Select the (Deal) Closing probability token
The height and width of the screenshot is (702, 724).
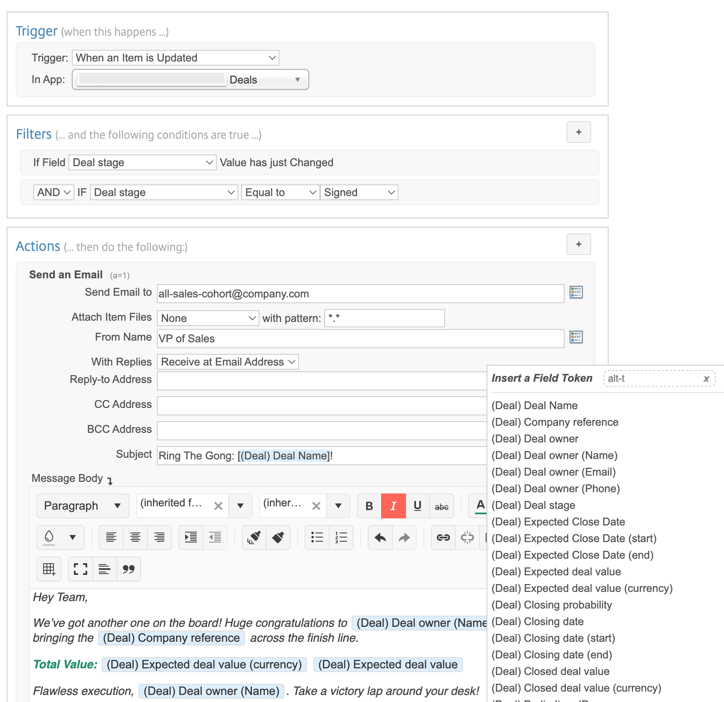[551, 605]
